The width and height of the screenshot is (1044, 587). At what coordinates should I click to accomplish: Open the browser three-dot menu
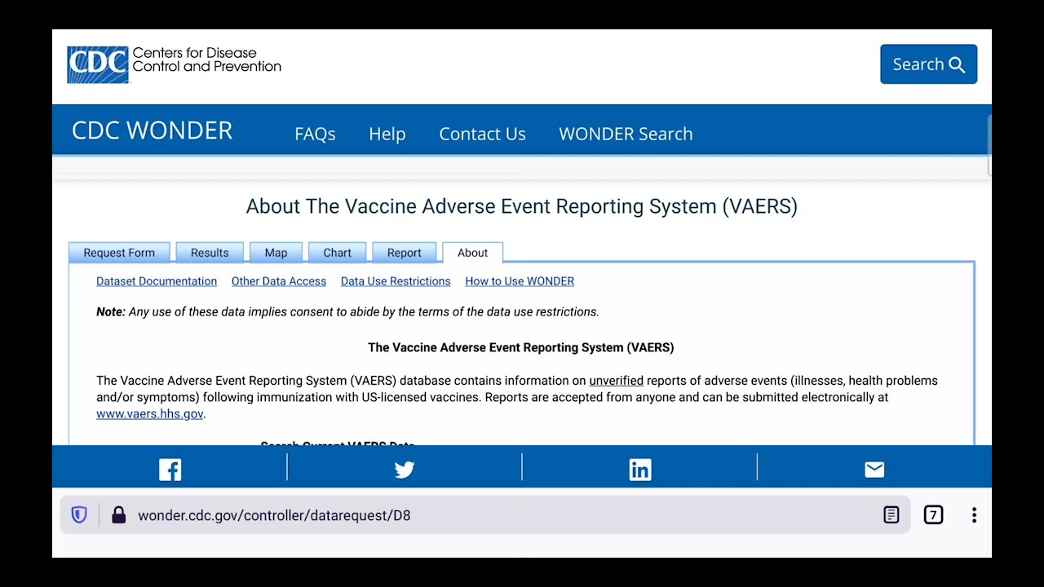tap(974, 515)
